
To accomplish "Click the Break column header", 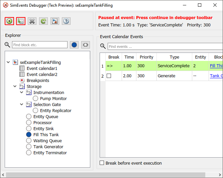I will tap(114, 57).
